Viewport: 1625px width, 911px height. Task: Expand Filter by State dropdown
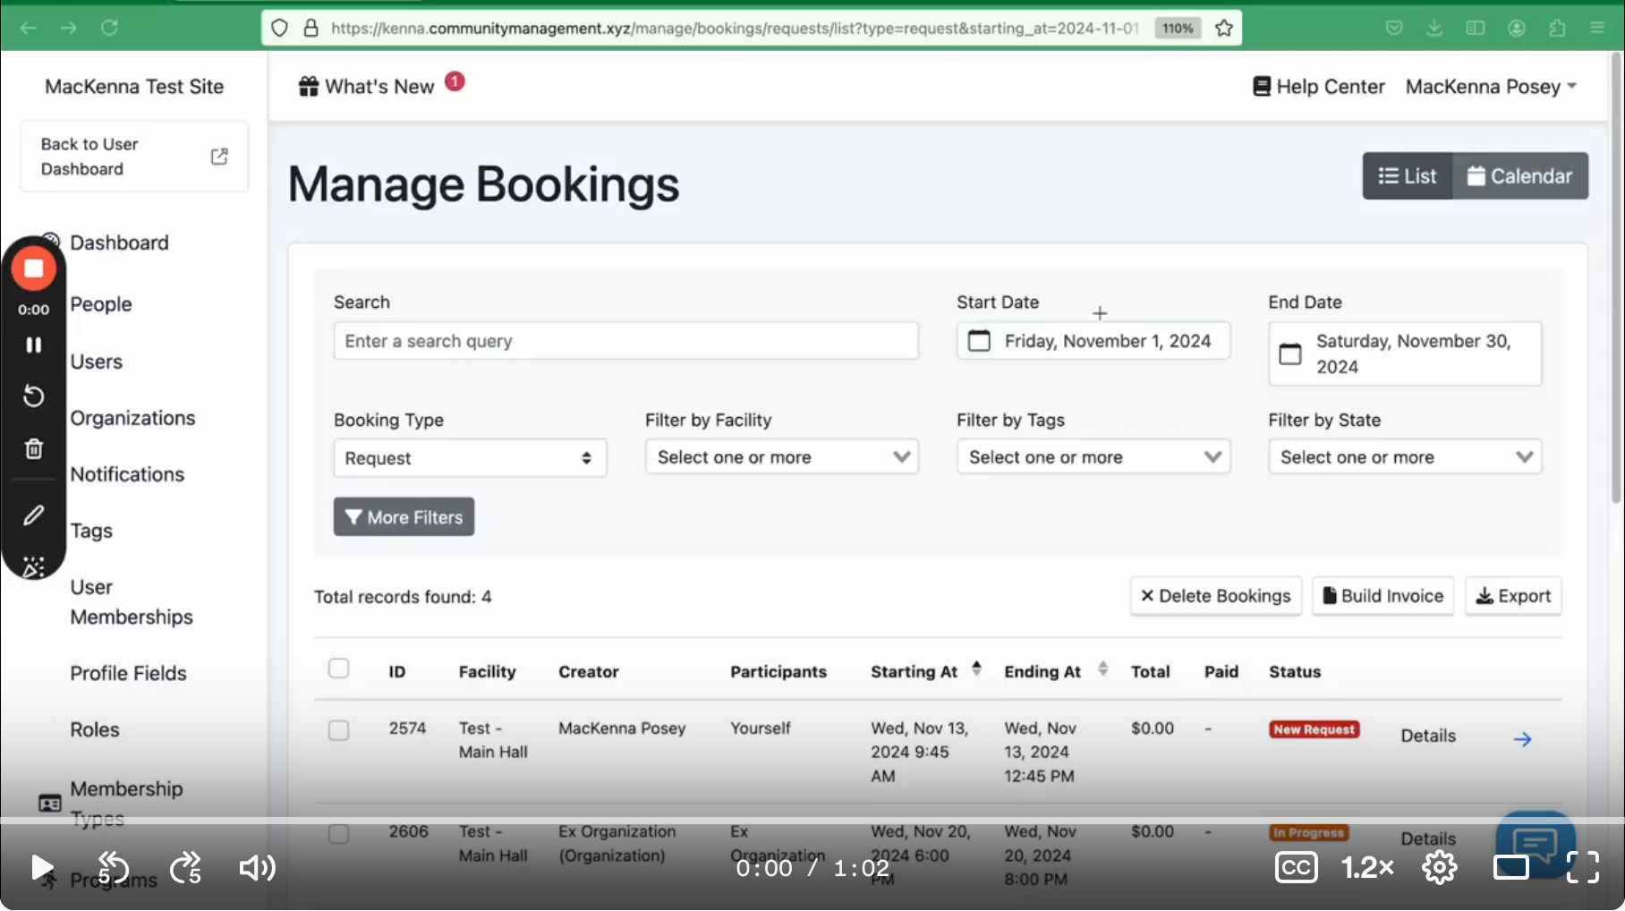pos(1404,457)
